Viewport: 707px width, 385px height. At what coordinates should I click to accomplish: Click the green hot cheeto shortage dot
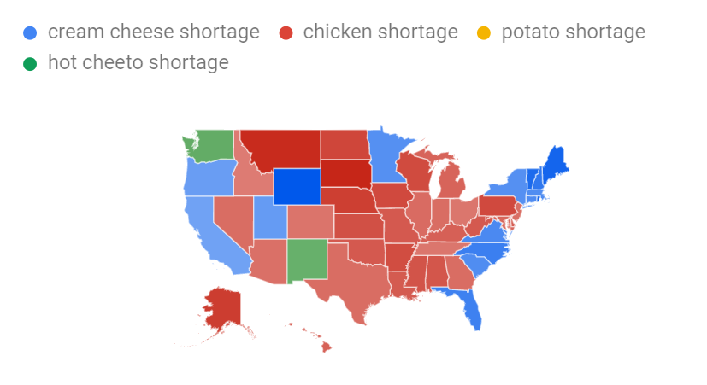(x=30, y=64)
